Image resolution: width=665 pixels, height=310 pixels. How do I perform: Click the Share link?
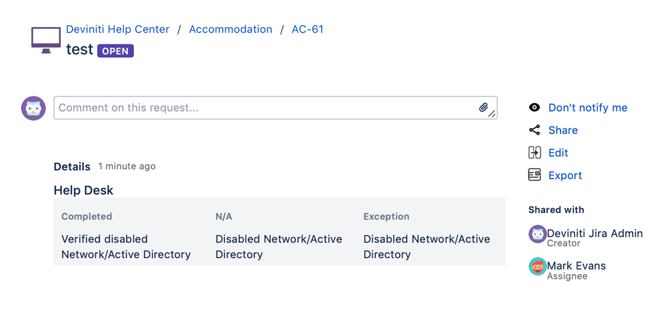point(563,130)
